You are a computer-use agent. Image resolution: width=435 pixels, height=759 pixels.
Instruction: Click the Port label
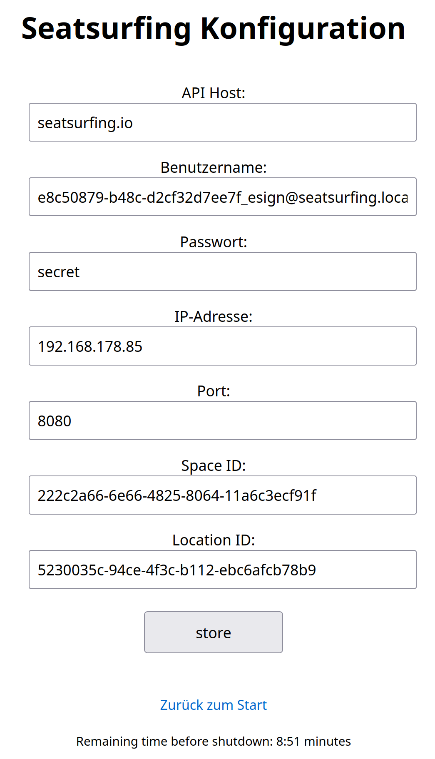pos(214,391)
